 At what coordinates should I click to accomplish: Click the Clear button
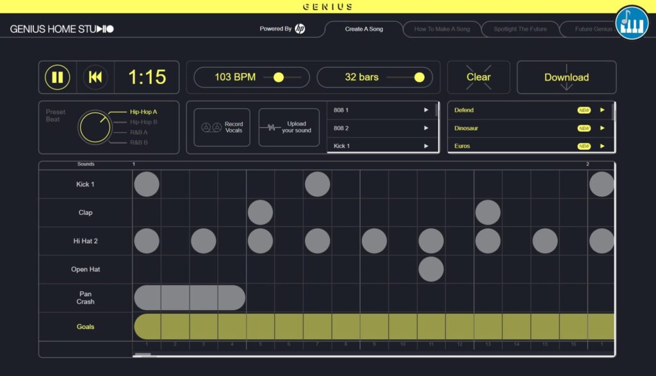point(479,77)
